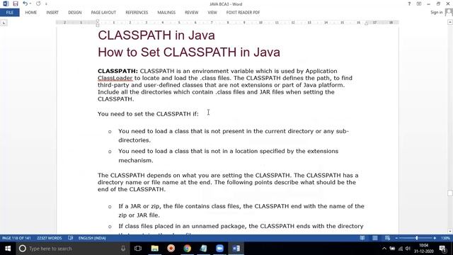Click vertical scrollbar up arrow
453x255 pixels.
point(450,22)
